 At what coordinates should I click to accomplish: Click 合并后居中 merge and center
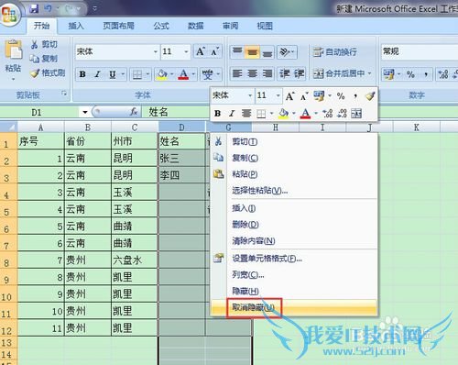(x=339, y=73)
